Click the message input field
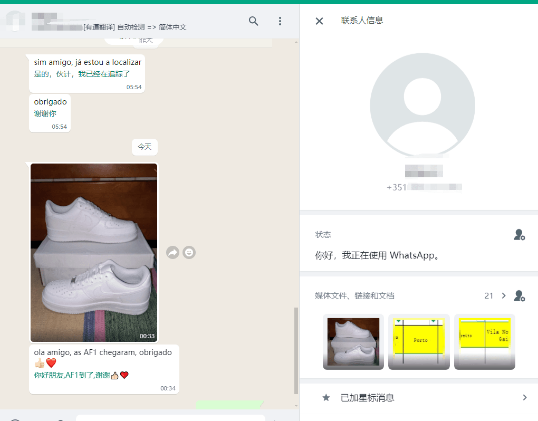Screen dimensions: 538x421 click(169, 417)
